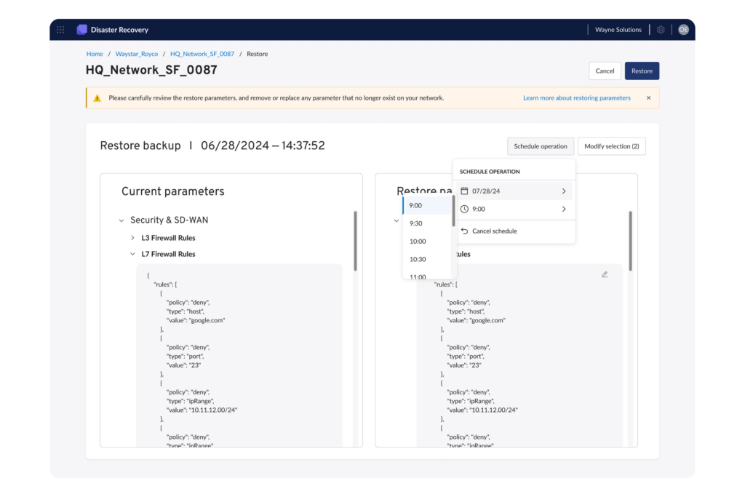Collapse the Security & SD-WAN section

pyautogui.click(x=121, y=220)
